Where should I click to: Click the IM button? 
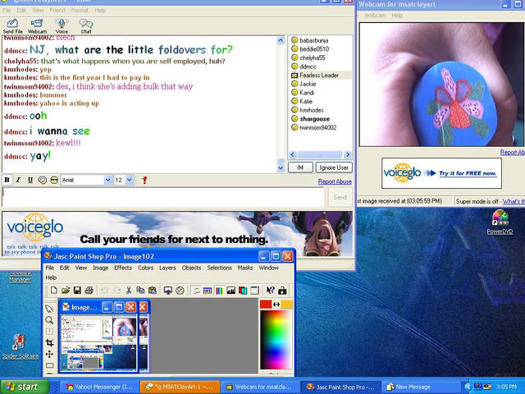(x=300, y=167)
